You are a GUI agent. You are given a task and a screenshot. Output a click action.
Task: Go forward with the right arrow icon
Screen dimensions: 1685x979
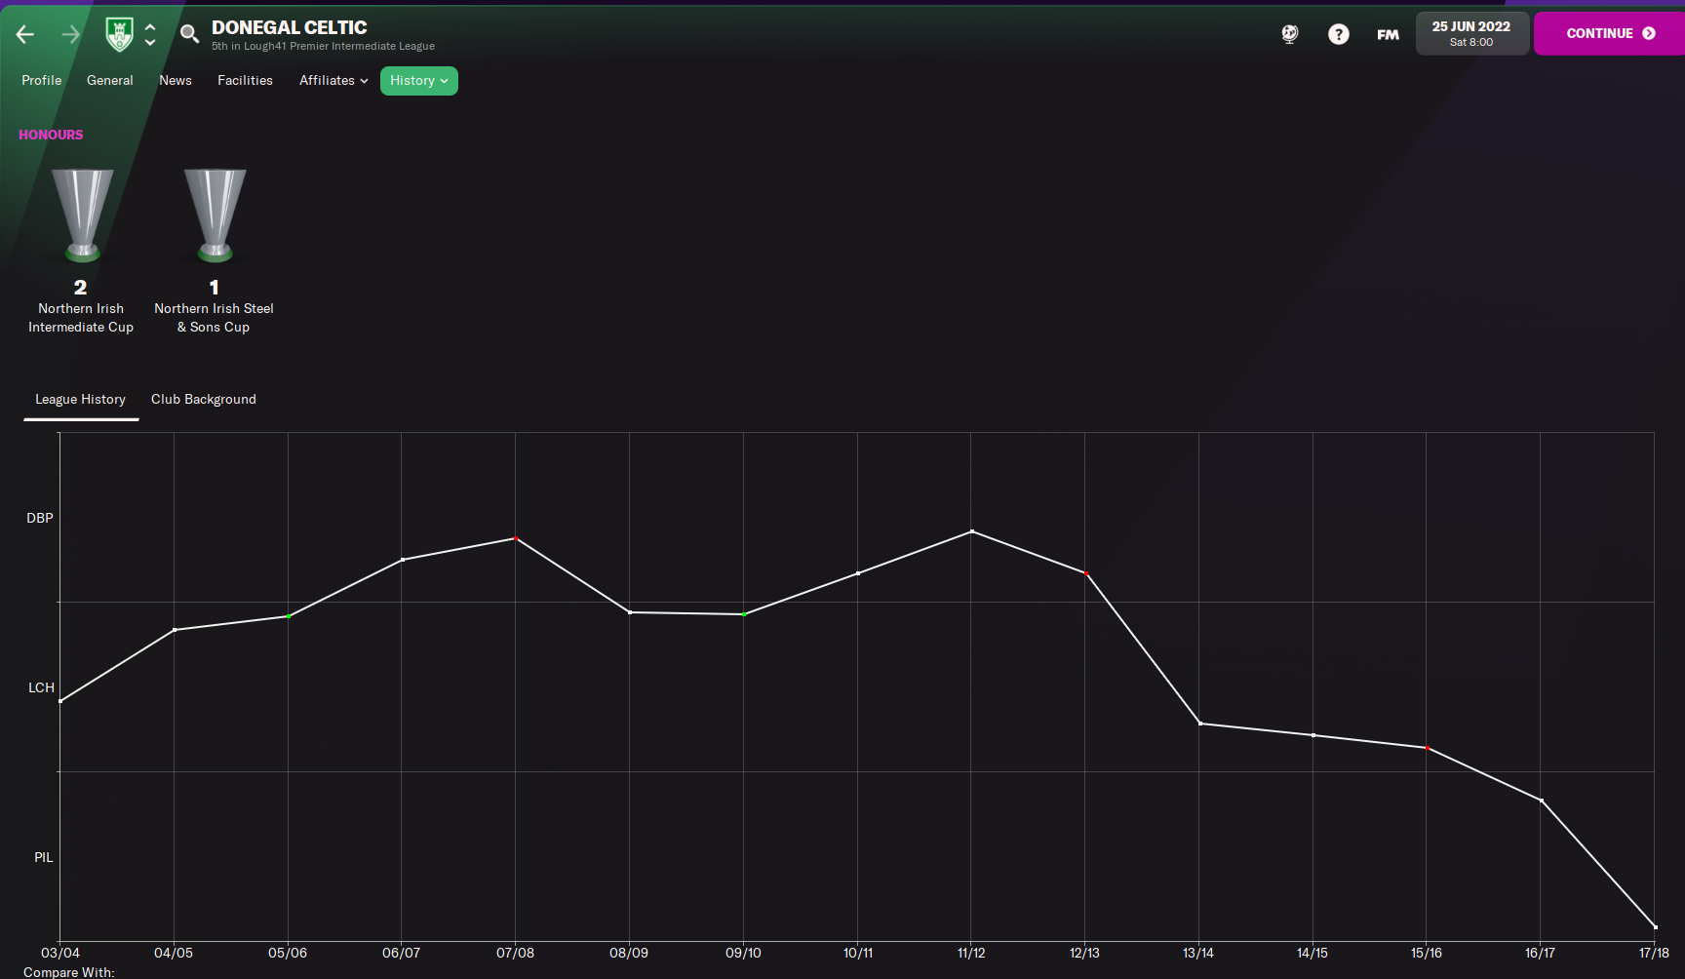pyautogui.click(x=70, y=34)
